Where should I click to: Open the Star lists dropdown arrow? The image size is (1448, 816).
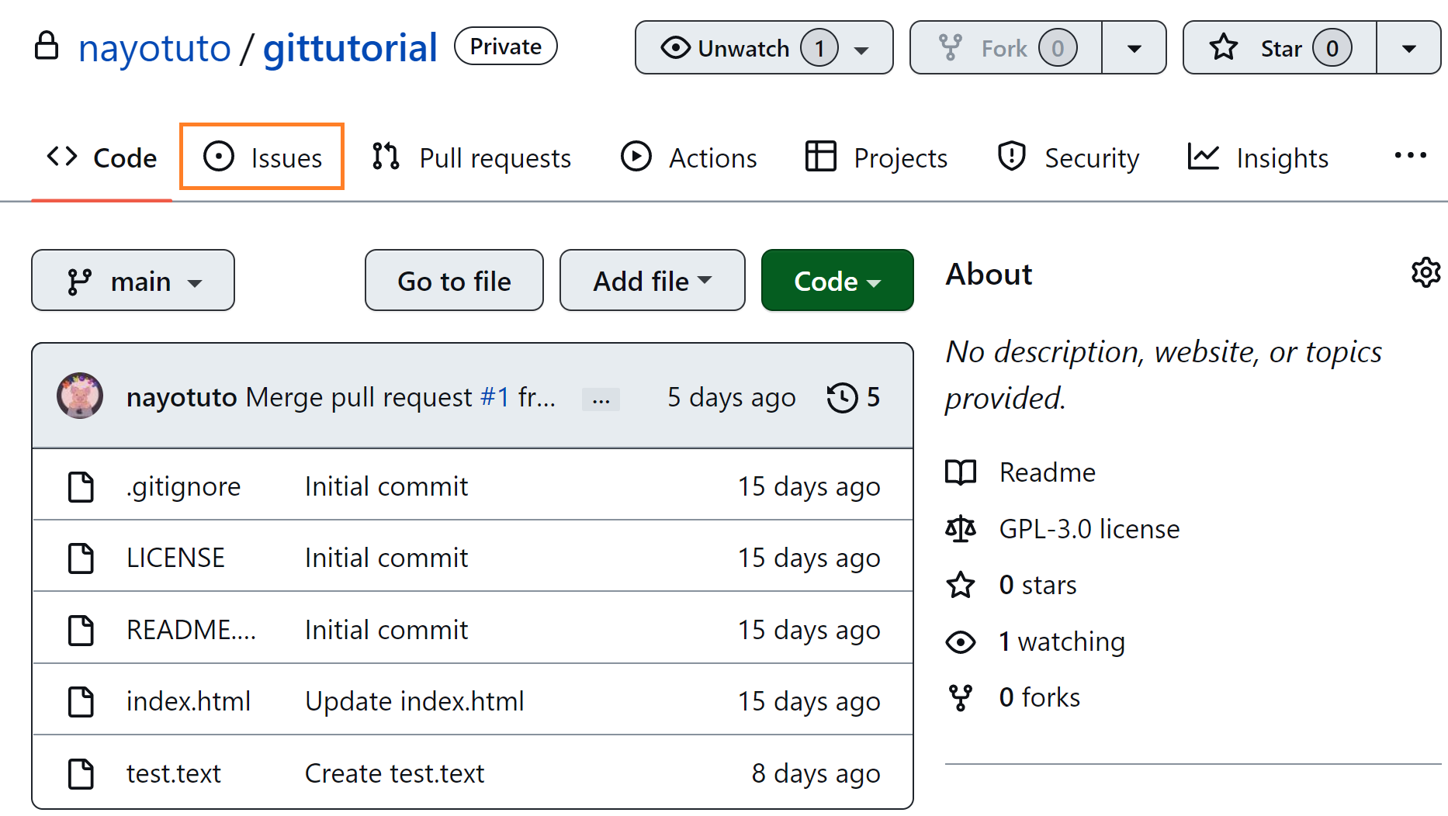[x=1408, y=48]
